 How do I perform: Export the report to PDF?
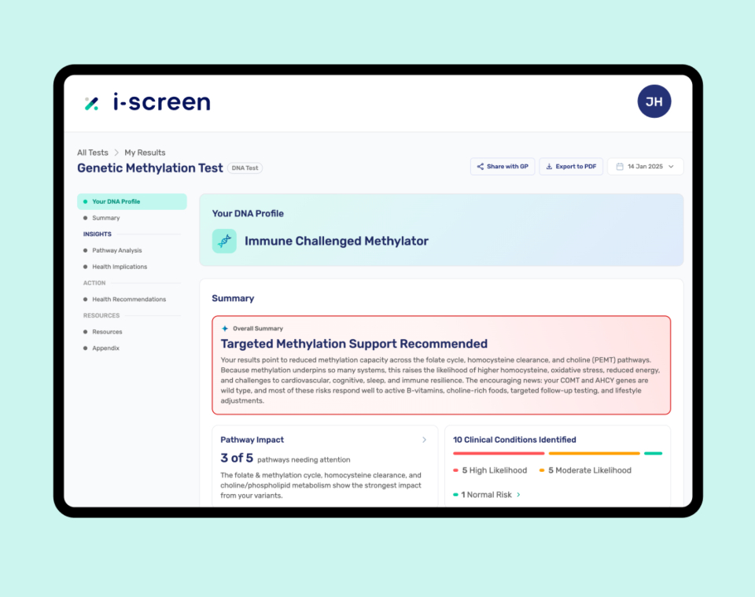(x=571, y=167)
